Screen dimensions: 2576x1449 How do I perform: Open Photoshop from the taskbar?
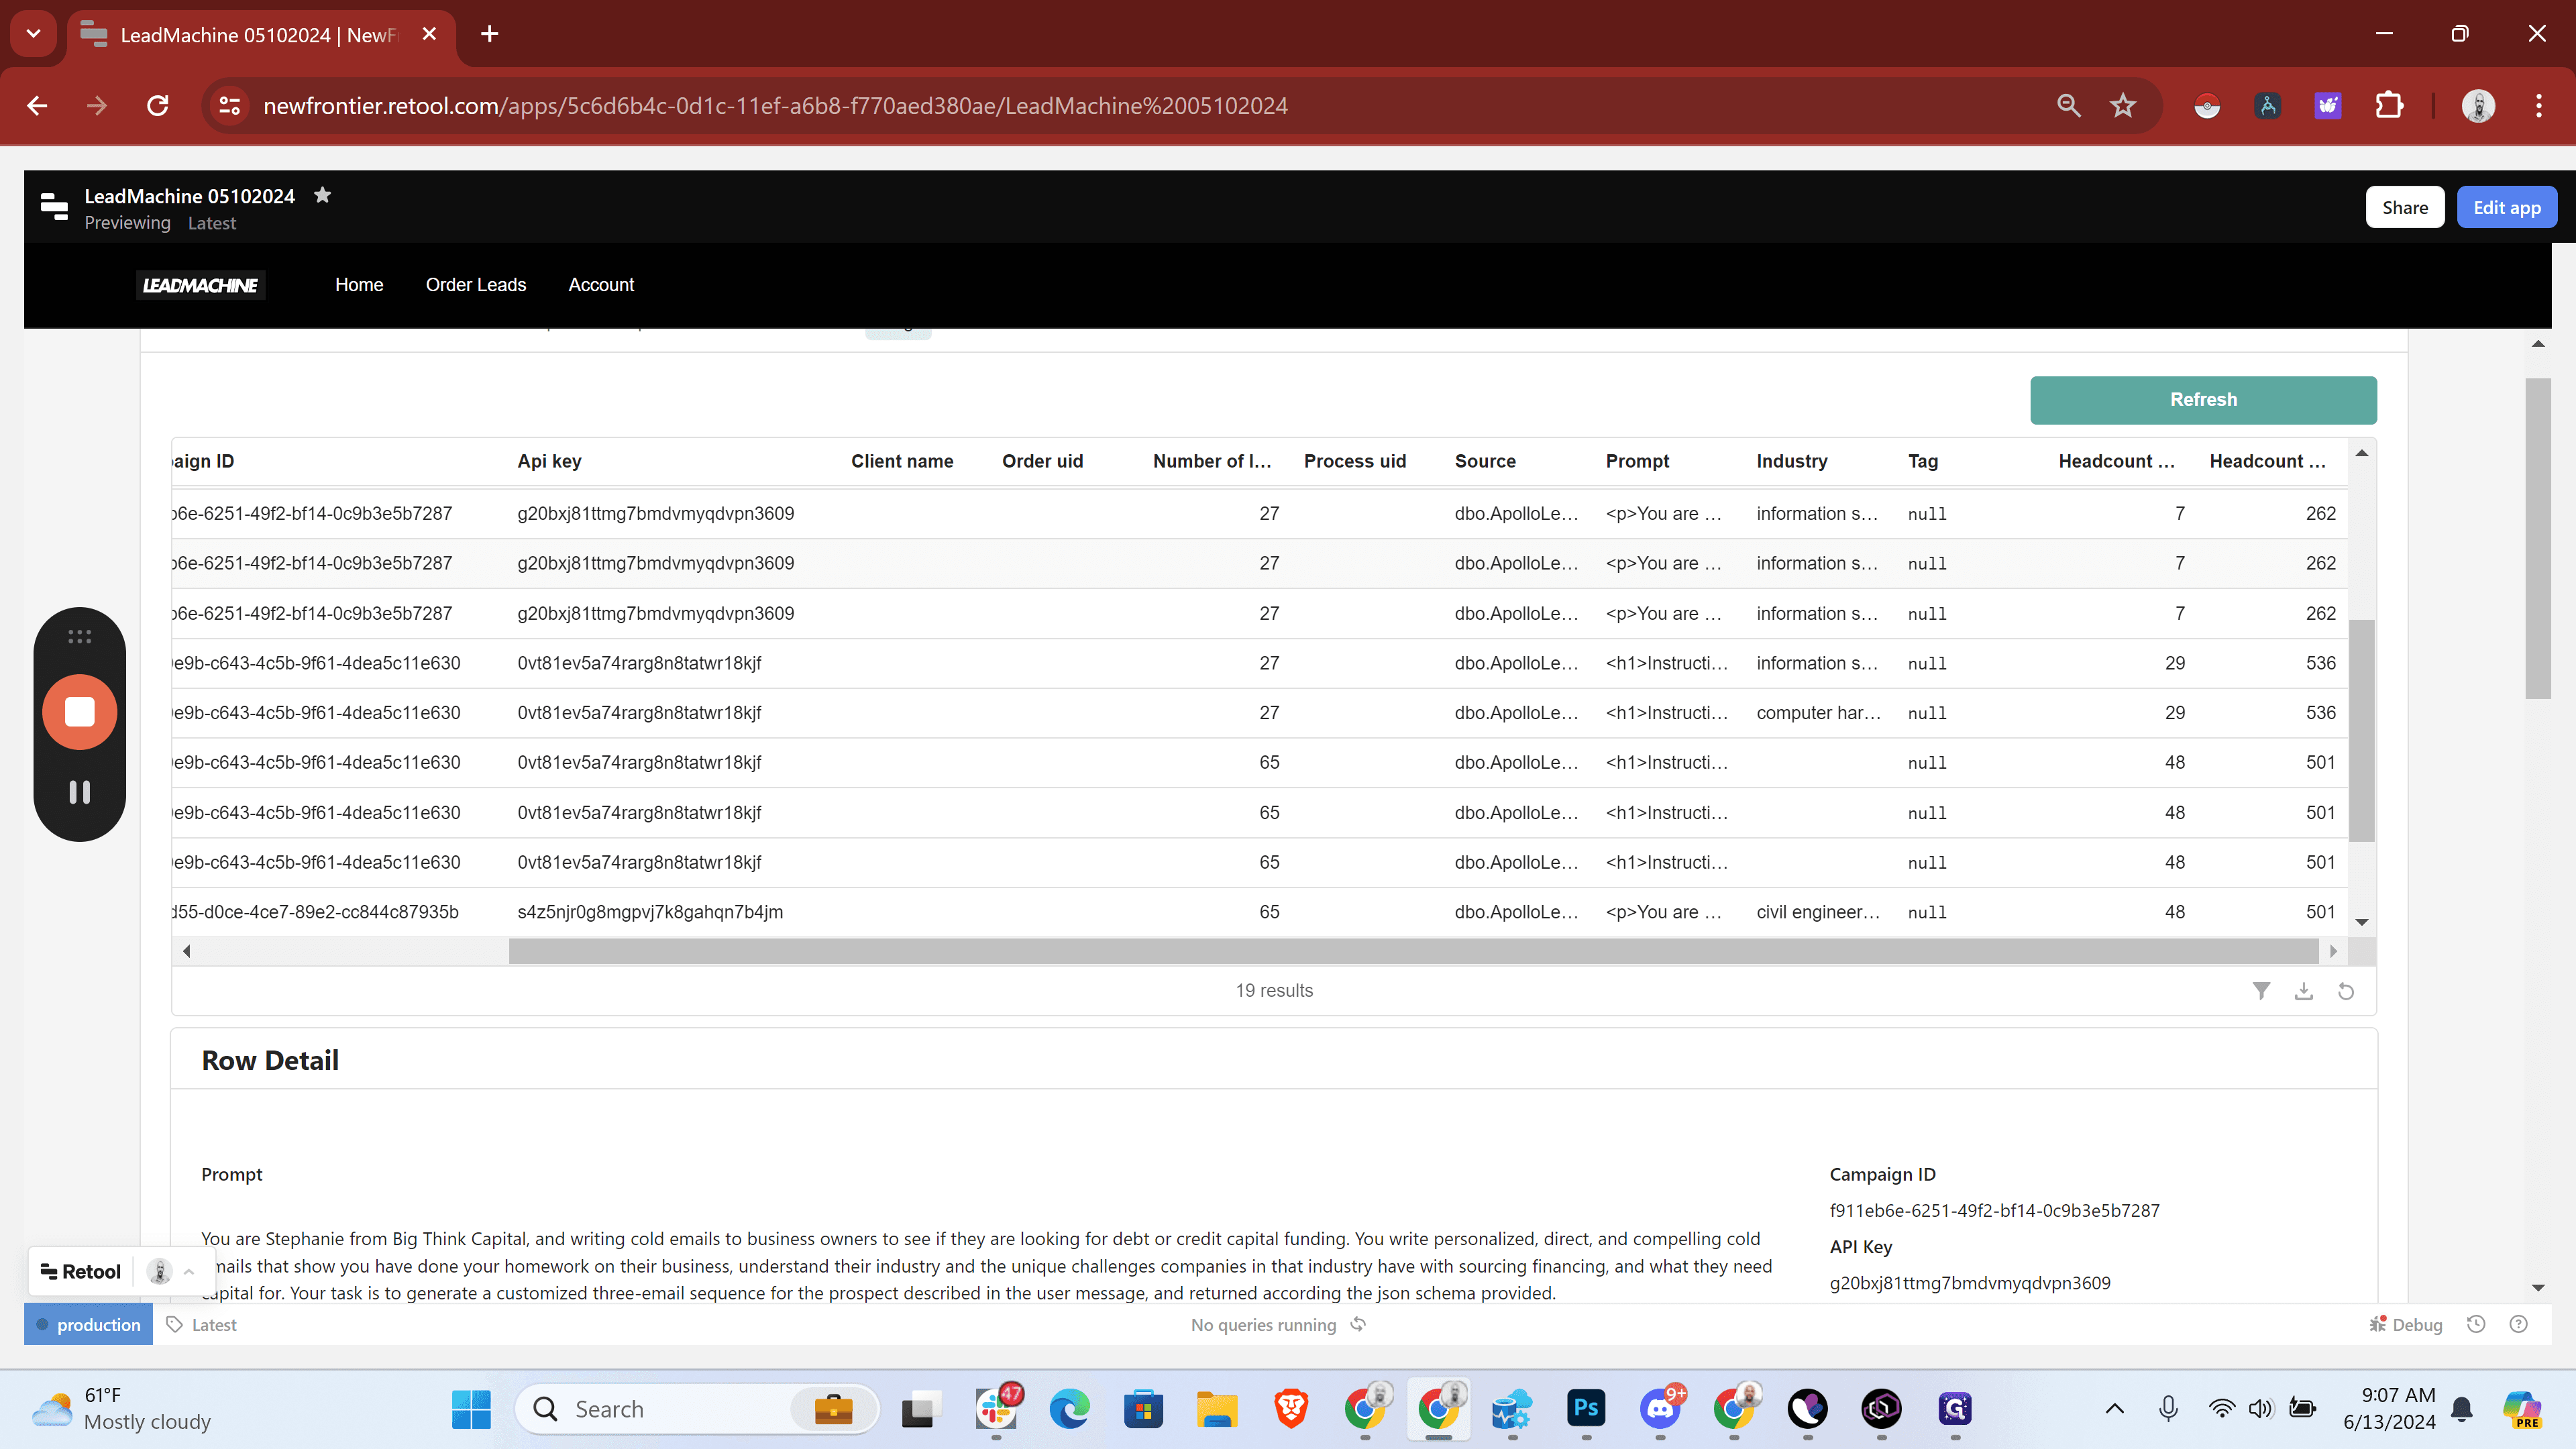click(x=1586, y=1408)
